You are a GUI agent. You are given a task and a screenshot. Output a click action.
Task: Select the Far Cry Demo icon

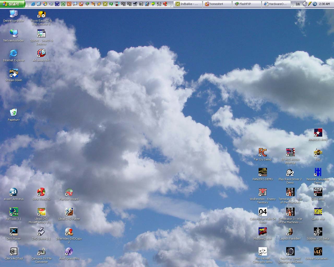pos(263,155)
